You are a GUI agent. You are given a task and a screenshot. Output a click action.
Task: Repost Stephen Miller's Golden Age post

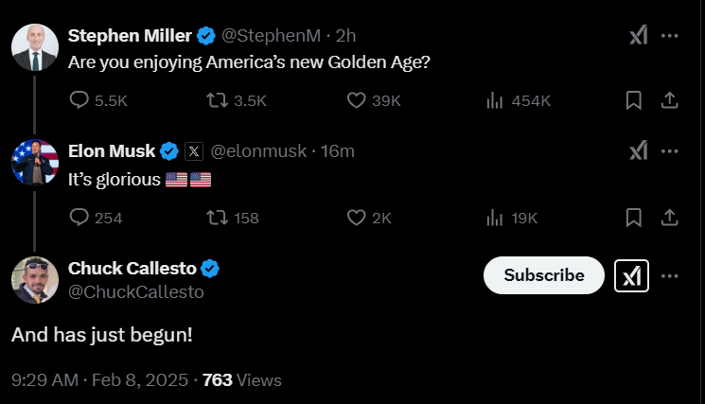(x=216, y=100)
